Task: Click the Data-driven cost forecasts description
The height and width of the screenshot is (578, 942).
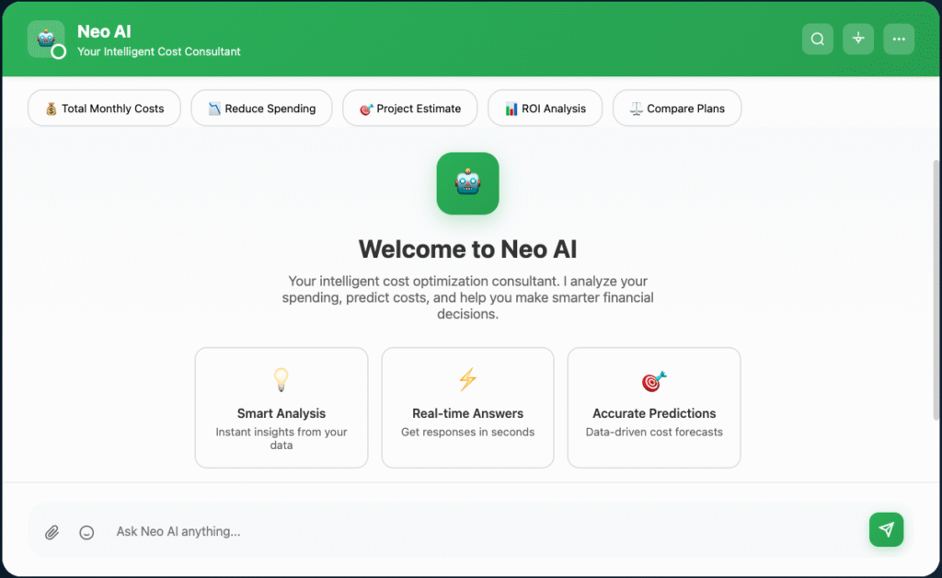Action: [x=653, y=432]
